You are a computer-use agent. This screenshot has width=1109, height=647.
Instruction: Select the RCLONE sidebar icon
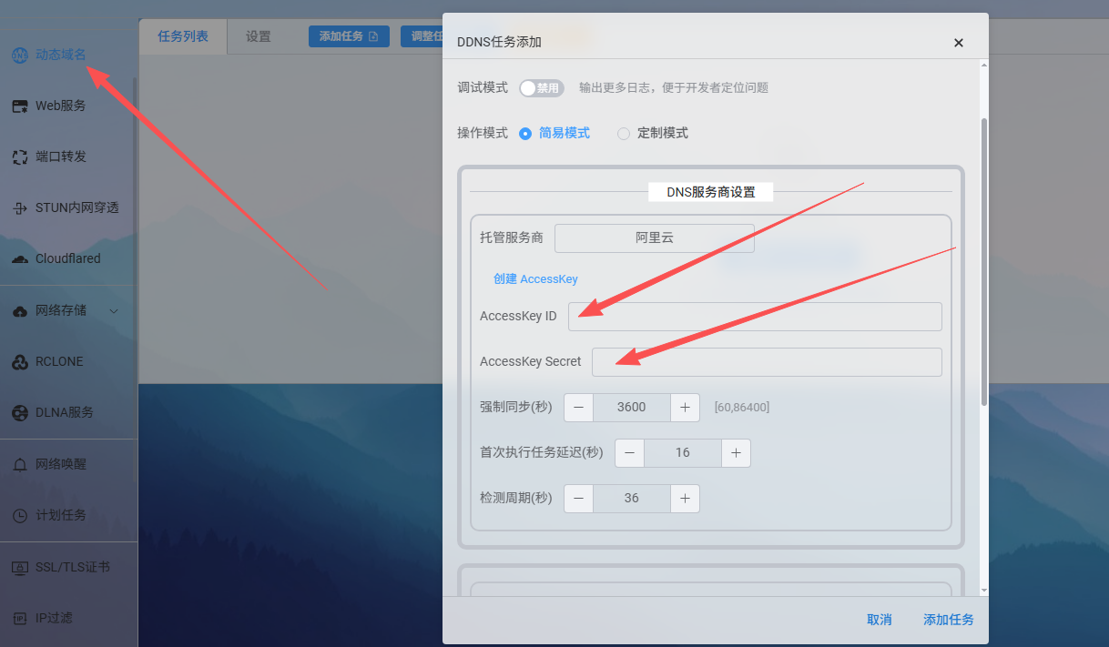coord(19,362)
